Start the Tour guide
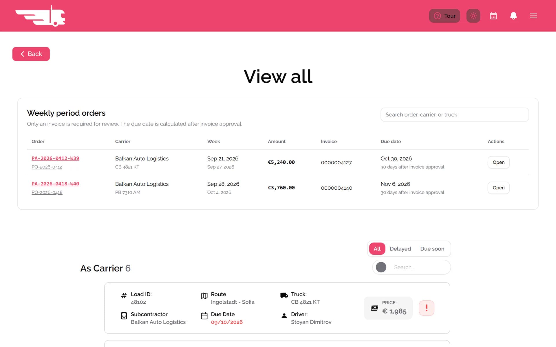This screenshot has width=556, height=347. tap(445, 16)
